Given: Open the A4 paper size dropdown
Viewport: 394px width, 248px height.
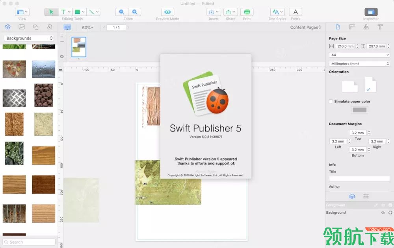Looking at the screenshot, I should coord(359,55).
